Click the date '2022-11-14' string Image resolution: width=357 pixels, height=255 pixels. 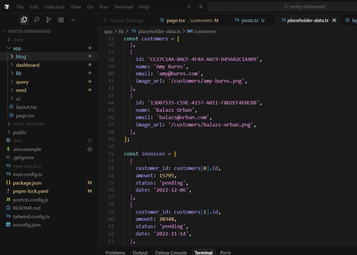coord(171,234)
